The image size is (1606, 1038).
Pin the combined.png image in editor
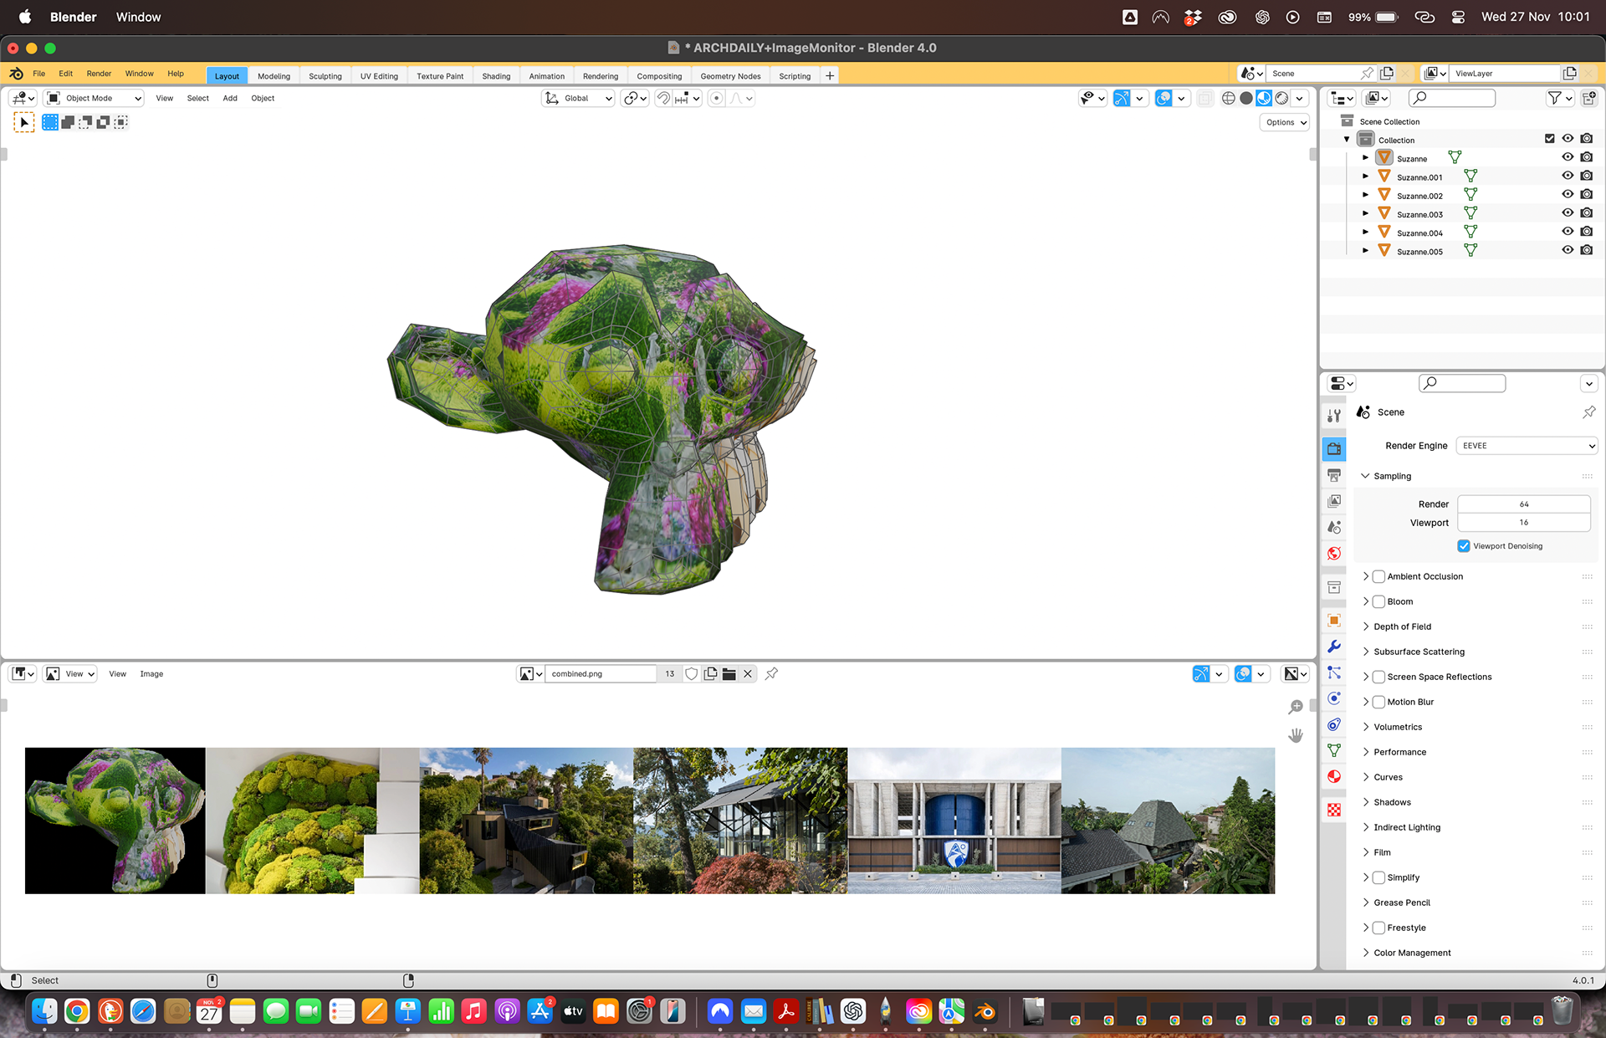pos(771,673)
